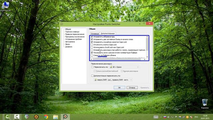213x120 pixels.
Task: Open the Computer desktop icon
Action: [x=6, y=7]
